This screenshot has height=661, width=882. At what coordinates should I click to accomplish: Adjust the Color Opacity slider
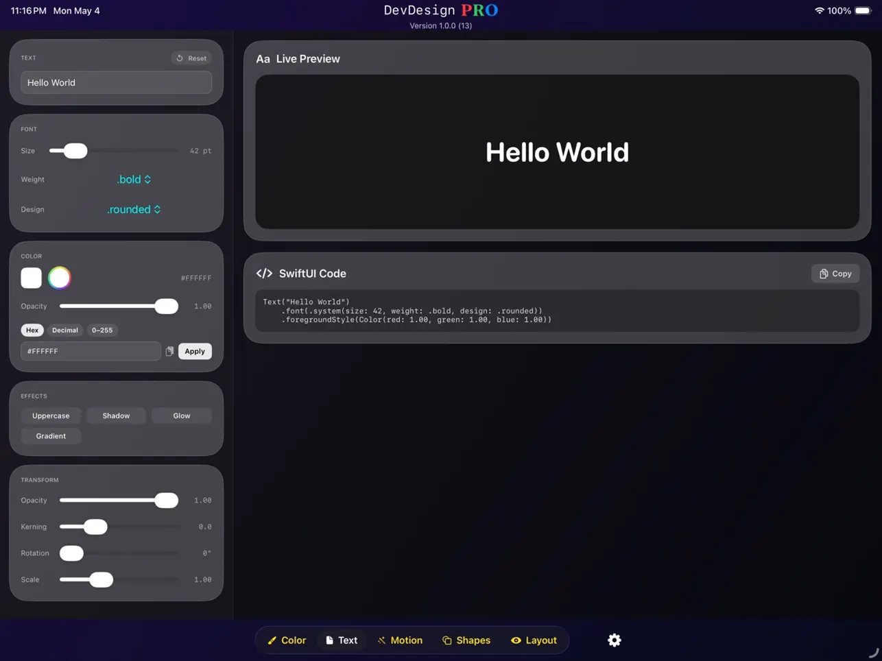pyautogui.click(x=119, y=307)
